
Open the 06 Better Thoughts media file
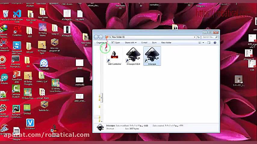tap(28, 79)
